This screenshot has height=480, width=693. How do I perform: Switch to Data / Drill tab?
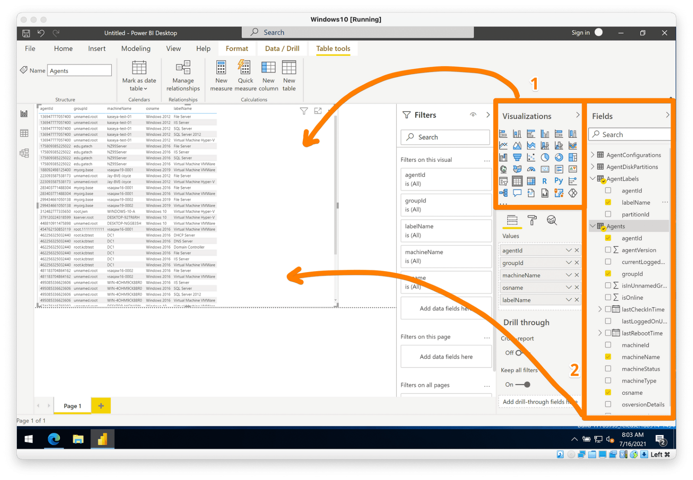[282, 48]
